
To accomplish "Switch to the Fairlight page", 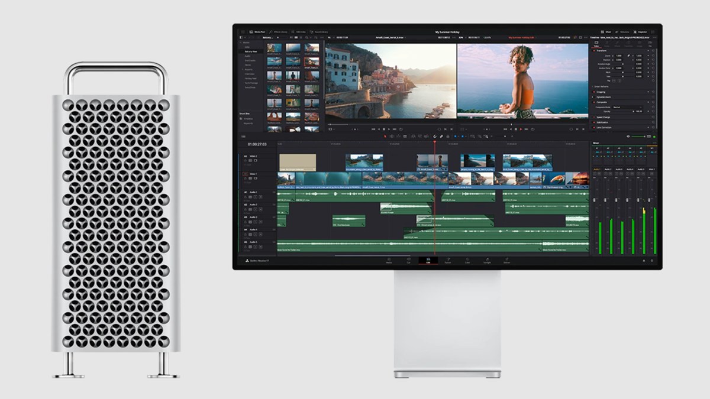I will click(486, 260).
